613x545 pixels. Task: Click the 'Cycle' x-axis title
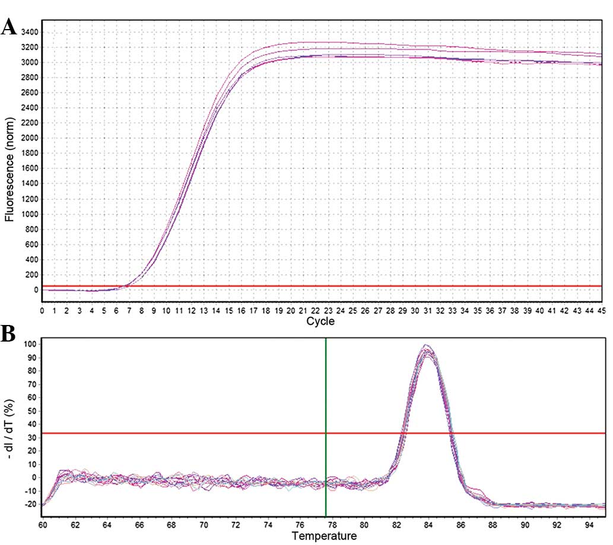(x=320, y=321)
